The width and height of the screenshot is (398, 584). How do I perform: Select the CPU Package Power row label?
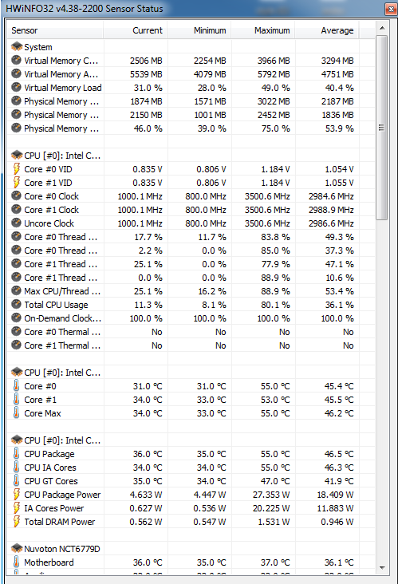pyautogui.click(x=62, y=495)
